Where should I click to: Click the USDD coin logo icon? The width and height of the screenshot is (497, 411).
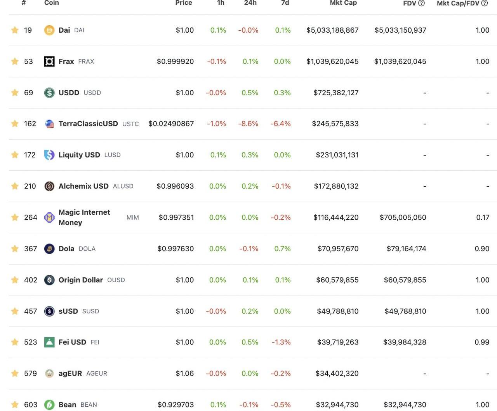[x=49, y=93]
